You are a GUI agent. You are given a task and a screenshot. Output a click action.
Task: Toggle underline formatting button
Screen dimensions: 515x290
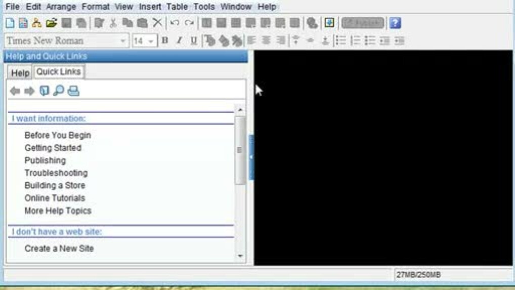tap(193, 41)
